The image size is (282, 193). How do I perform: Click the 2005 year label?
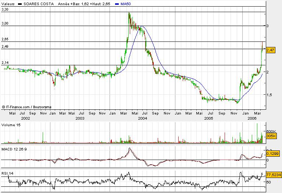tap(208, 118)
